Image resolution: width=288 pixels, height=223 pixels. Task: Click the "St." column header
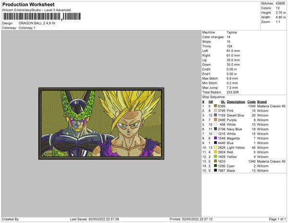223,102
